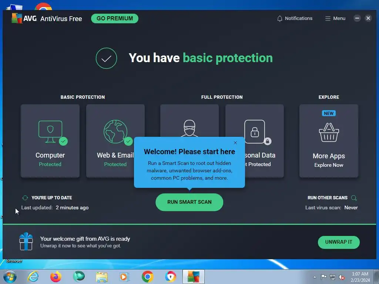Click the 'Welcome! Please start here' heading
Viewport: 379px width, 284px height.
pos(189,152)
